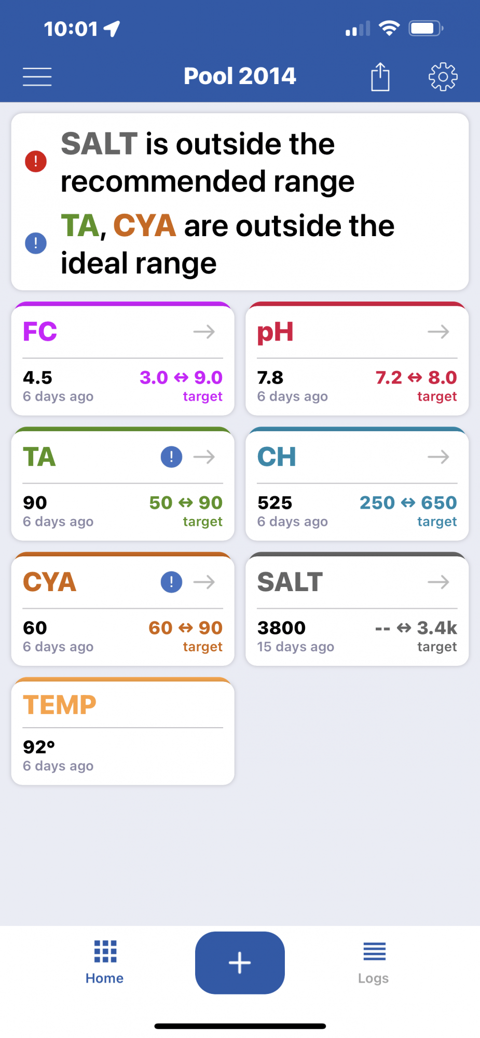The height and width of the screenshot is (1038, 480).
Task: Tap the blue ideal range alert icon
Action: point(36,243)
